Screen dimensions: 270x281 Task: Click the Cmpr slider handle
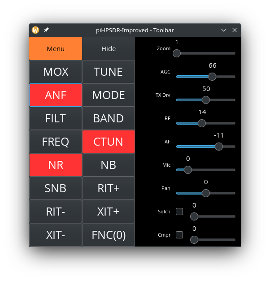point(194,240)
